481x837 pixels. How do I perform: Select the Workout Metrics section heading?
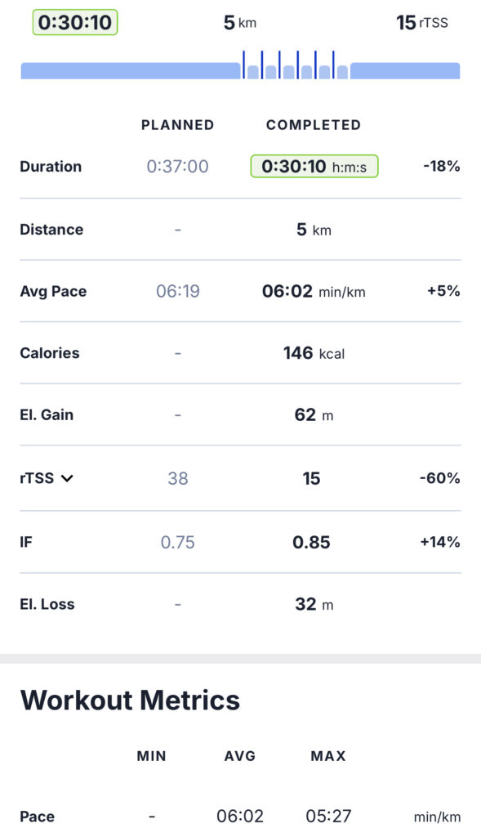[130, 700]
